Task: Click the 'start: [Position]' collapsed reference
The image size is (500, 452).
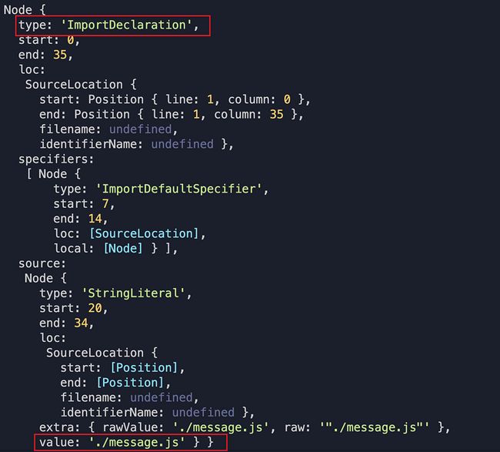Action: [144, 368]
